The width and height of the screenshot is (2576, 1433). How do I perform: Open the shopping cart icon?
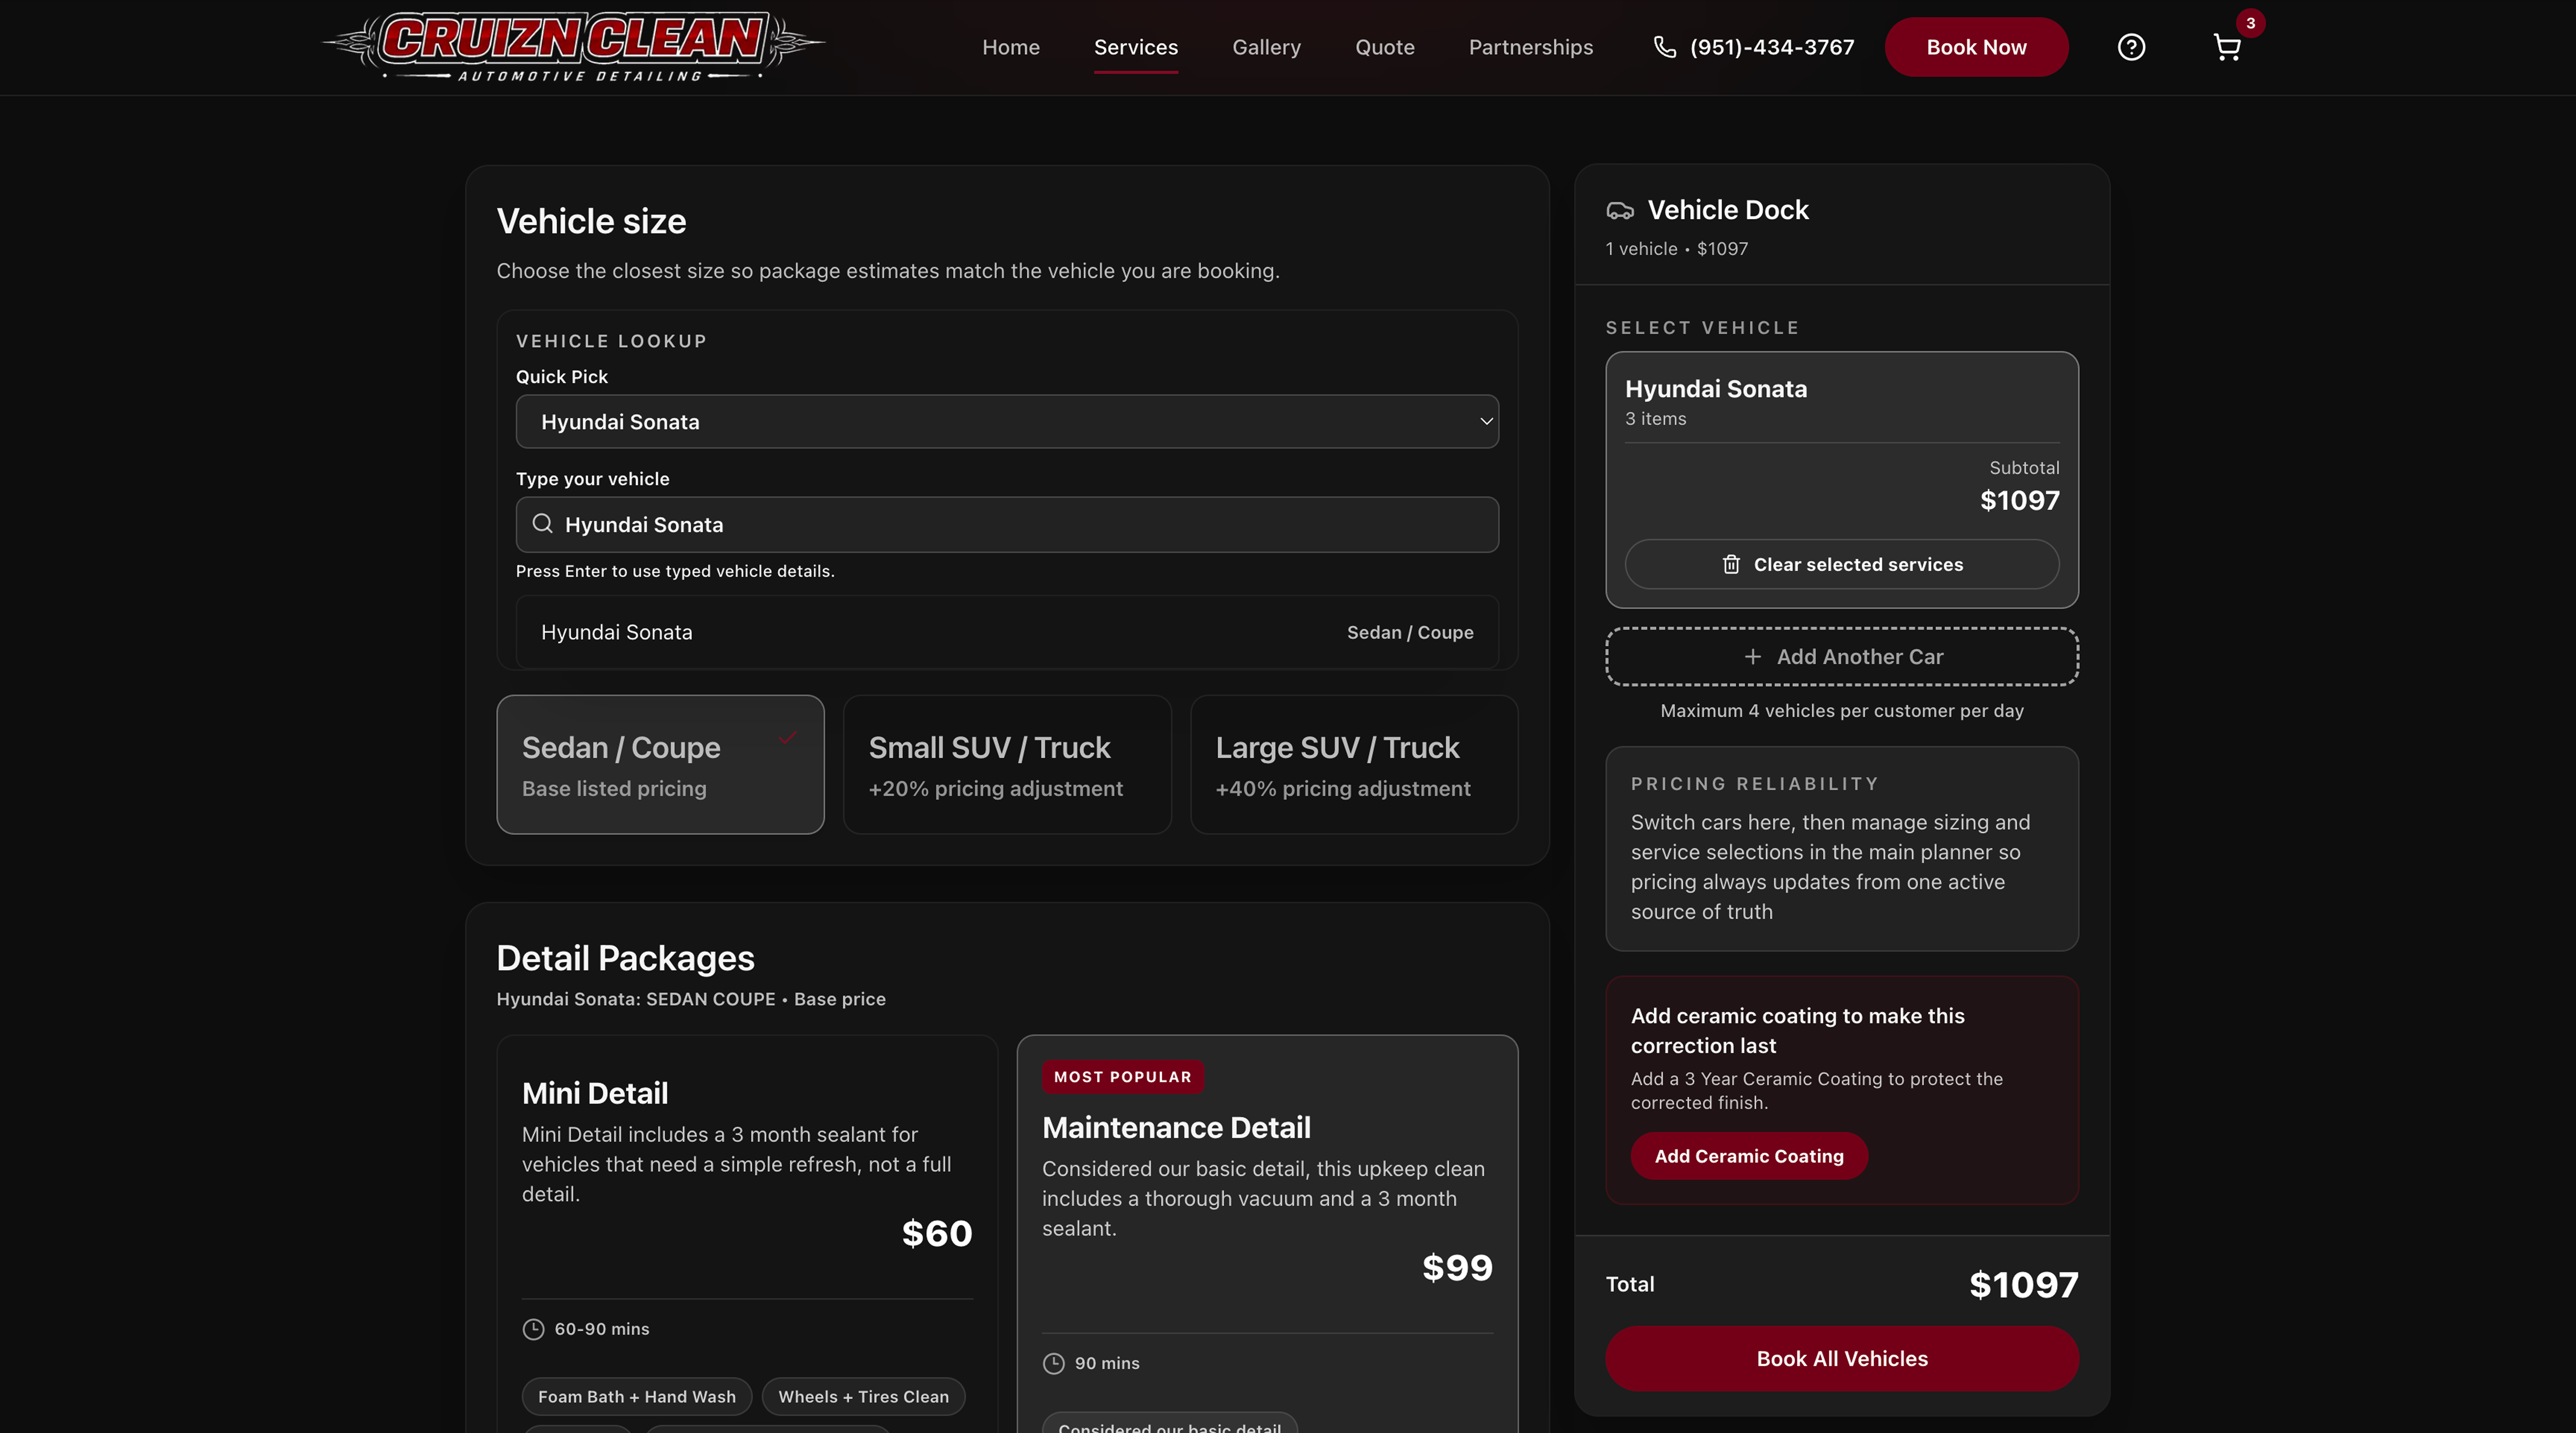pos(2227,47)
